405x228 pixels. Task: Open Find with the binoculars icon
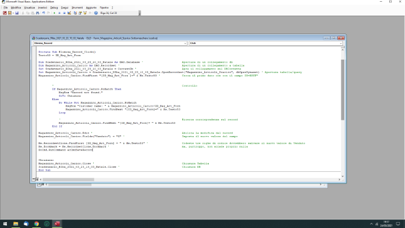coord(38,13)
